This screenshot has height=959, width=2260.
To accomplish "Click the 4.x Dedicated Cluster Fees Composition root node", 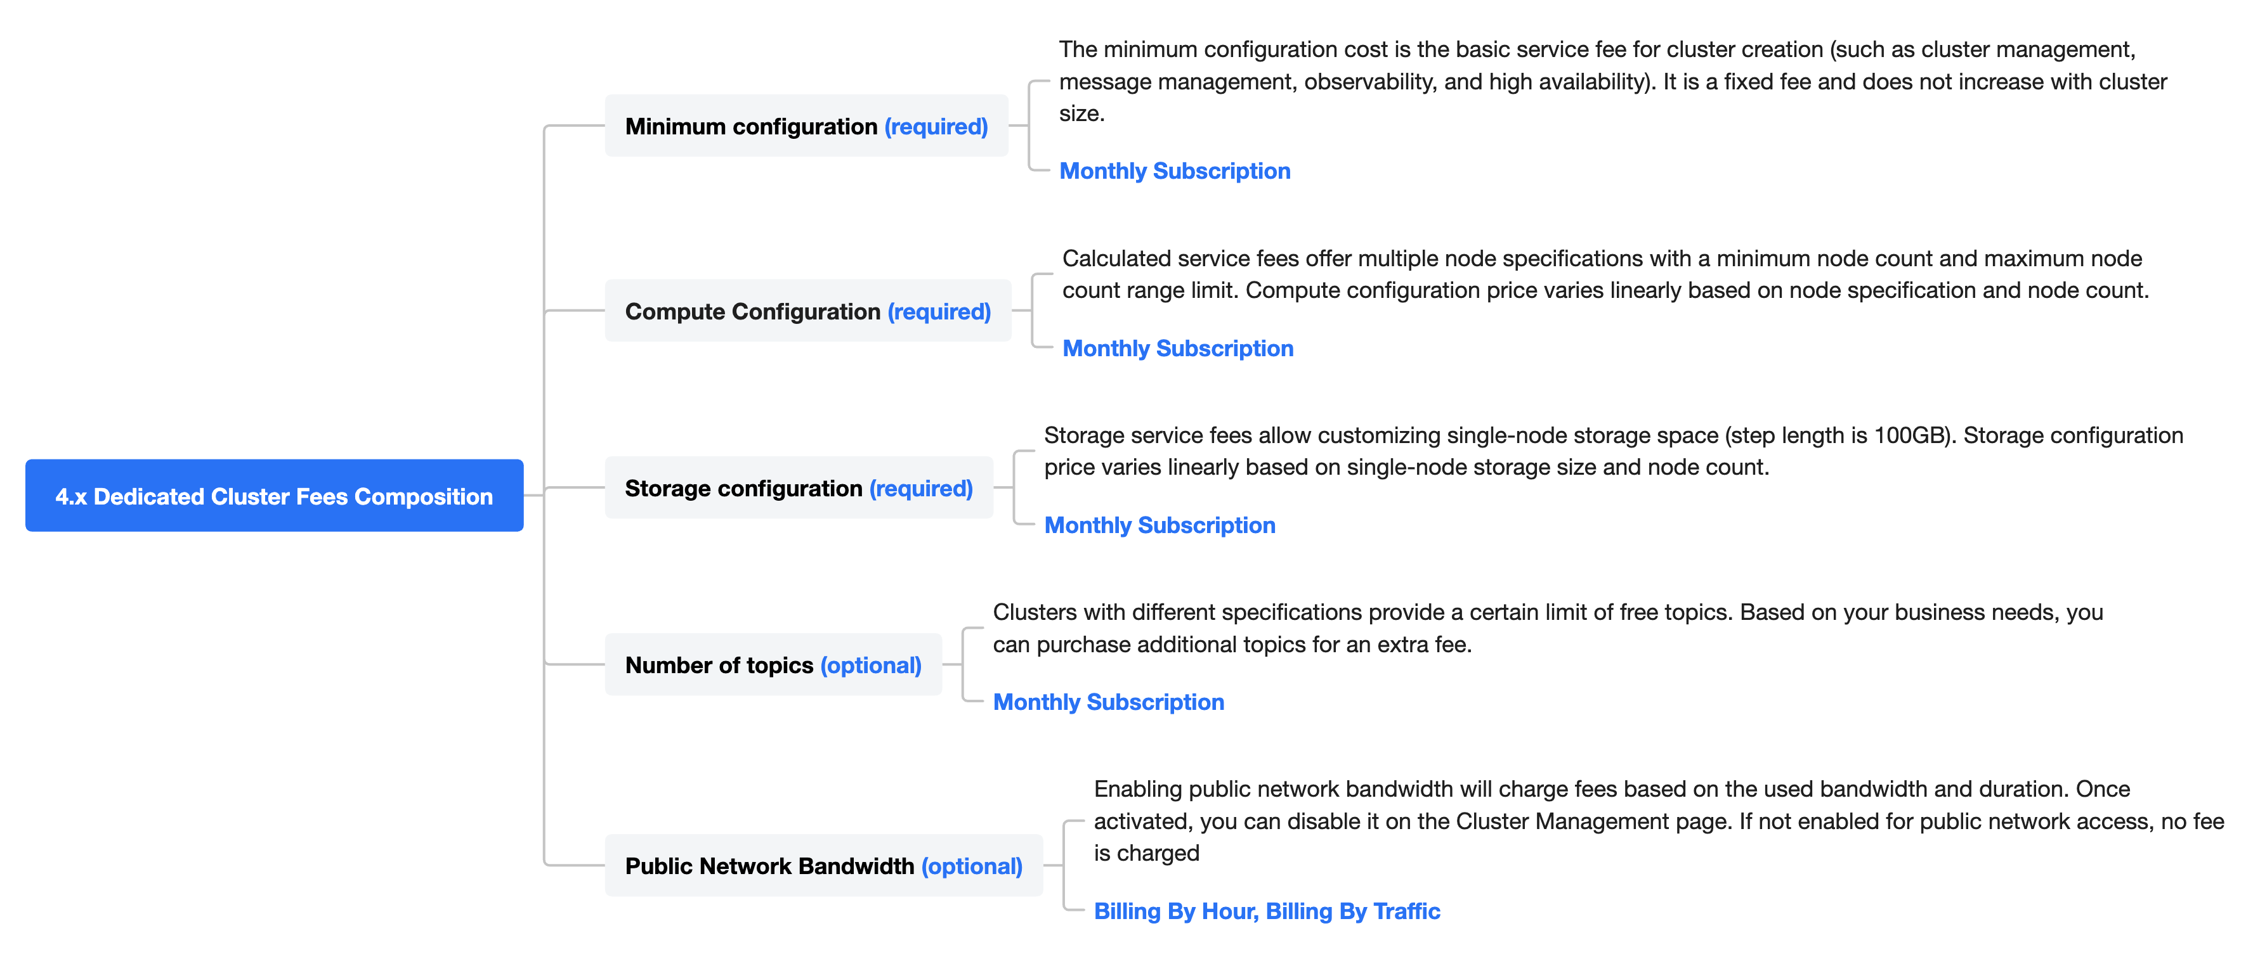I will 274,496.
